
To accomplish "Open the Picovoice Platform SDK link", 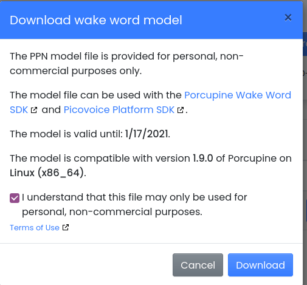I will (x=119, y=110).
